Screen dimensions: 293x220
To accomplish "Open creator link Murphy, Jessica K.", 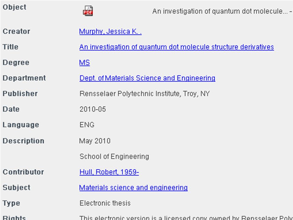I will point(110,31).
